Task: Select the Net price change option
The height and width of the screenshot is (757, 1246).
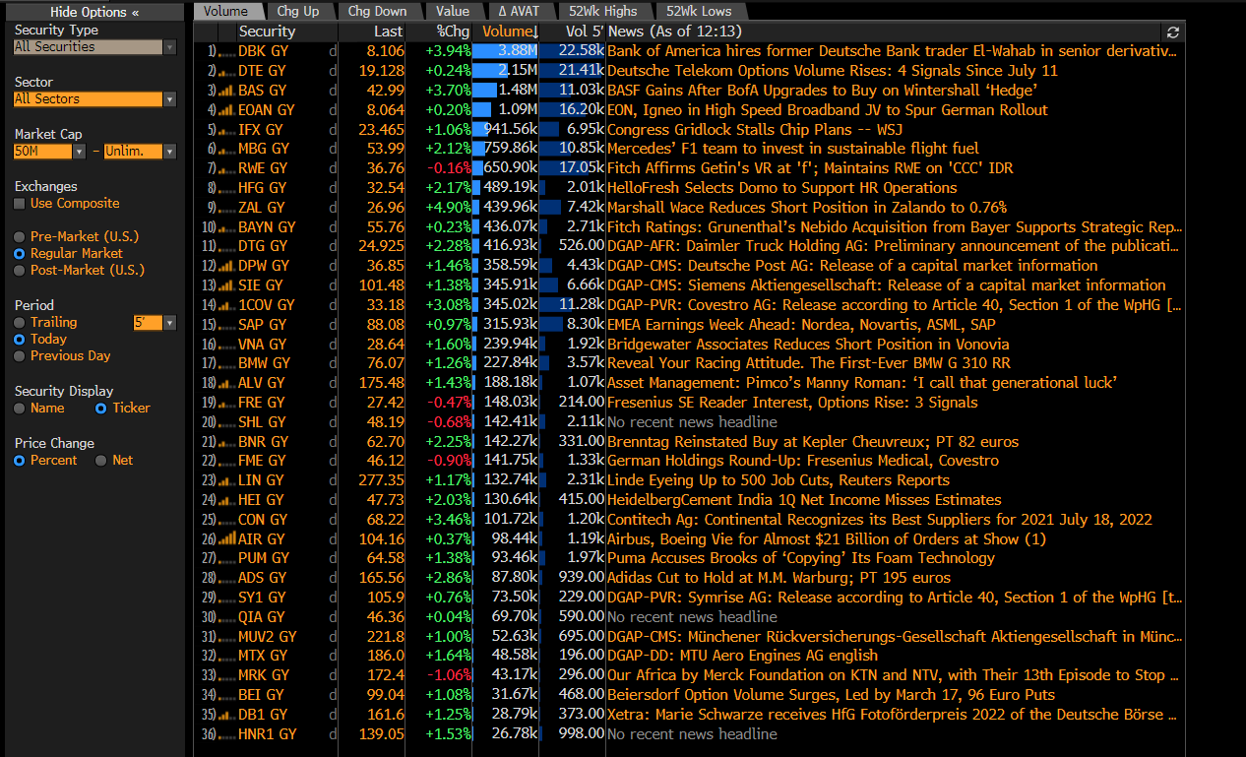Action: coord(100,461)
